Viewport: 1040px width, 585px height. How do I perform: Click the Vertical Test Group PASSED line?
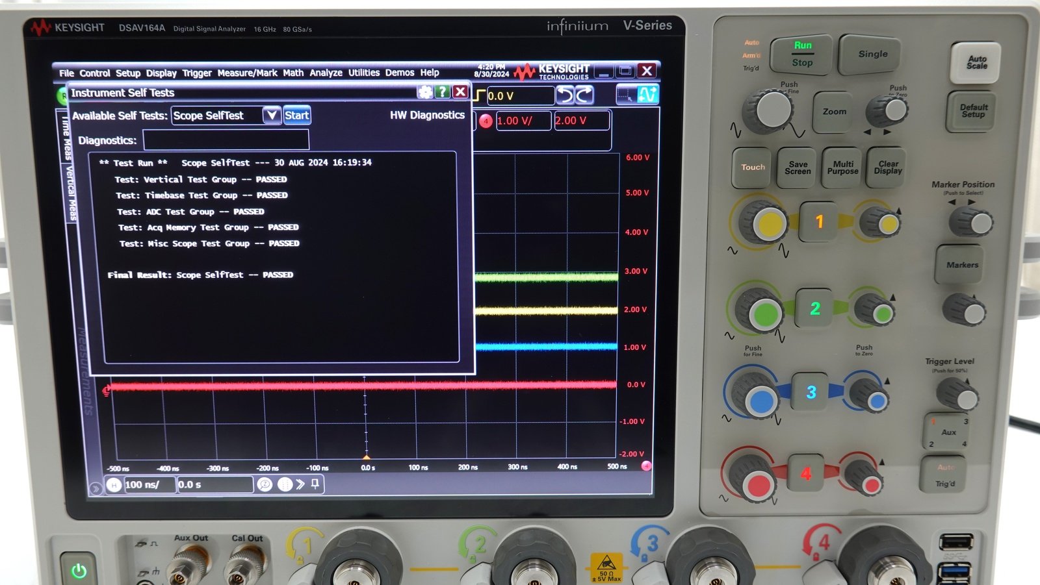coord(201,179)
